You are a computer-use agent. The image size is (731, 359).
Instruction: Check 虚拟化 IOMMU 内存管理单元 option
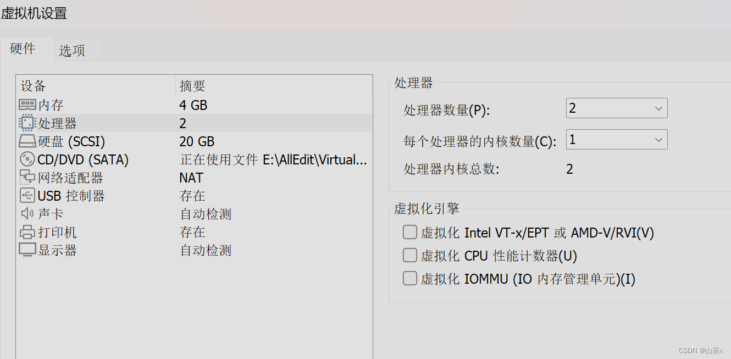click(x=409, y=278)
